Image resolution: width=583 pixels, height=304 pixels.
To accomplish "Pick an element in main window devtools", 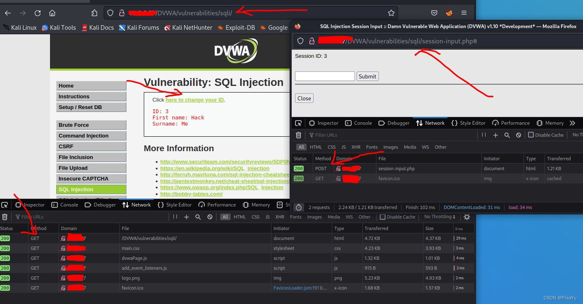I will click(5, 205).
